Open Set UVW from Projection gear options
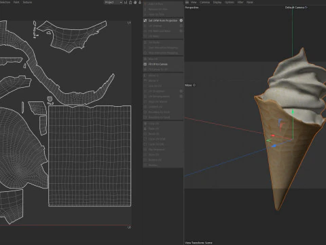 pos(181,20)
